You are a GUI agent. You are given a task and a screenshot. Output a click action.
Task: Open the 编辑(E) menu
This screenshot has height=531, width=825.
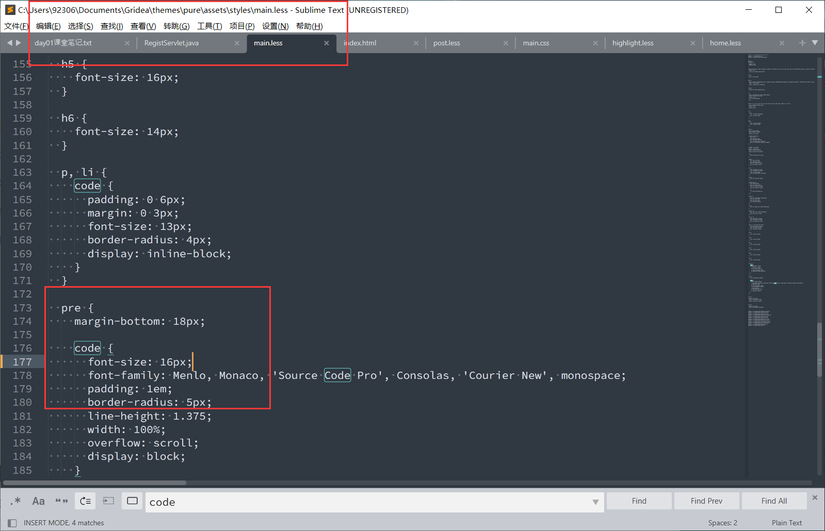tap(48, 26)
